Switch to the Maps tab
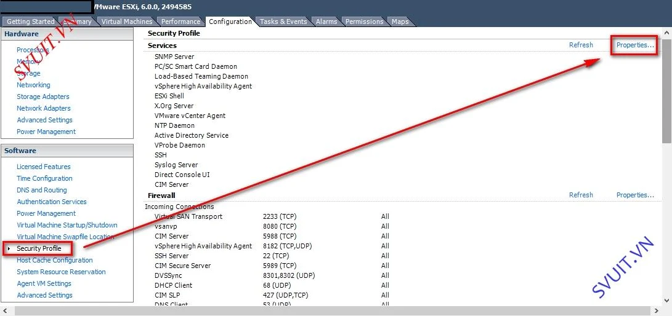 click(x=400, y=22)
